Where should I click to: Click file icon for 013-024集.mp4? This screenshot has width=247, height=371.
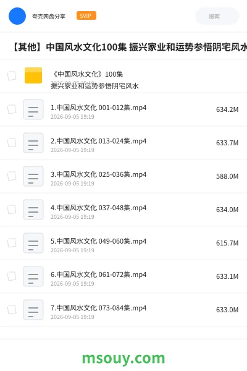pyautogui.click(x=33, y=143)
